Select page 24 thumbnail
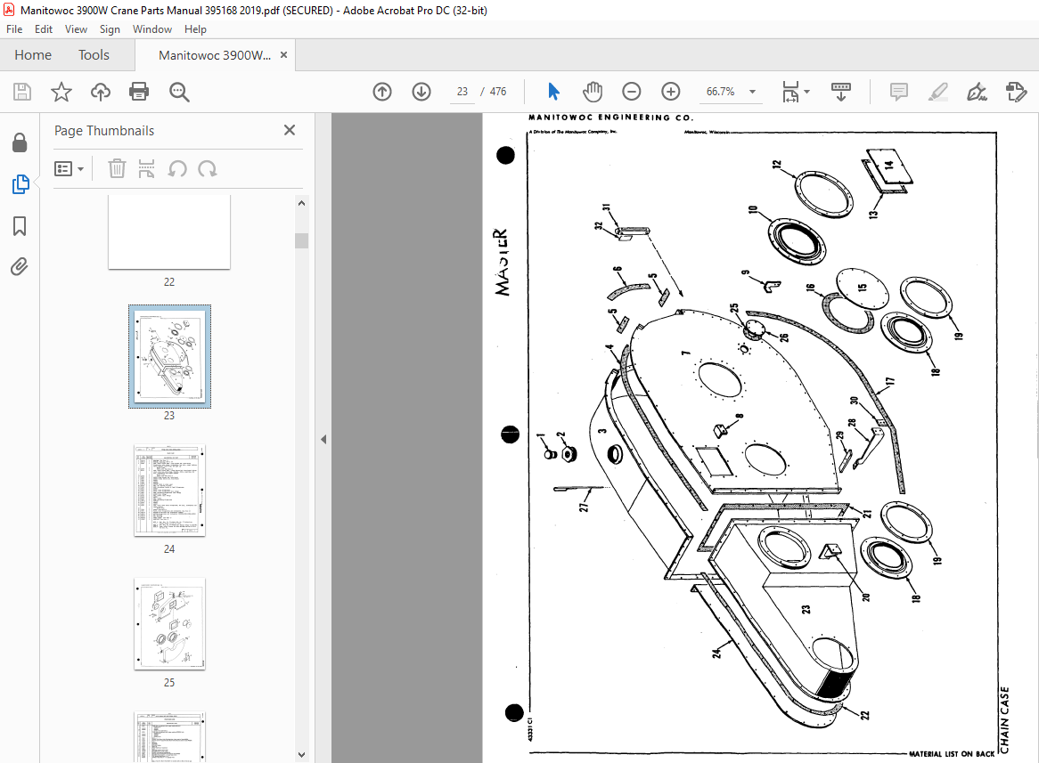Viewport: 1039px width, 763px height. 169,491
